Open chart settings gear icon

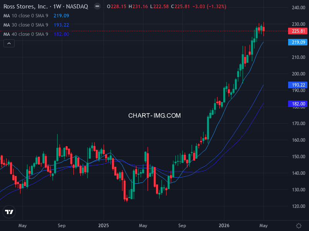[299, 226]
